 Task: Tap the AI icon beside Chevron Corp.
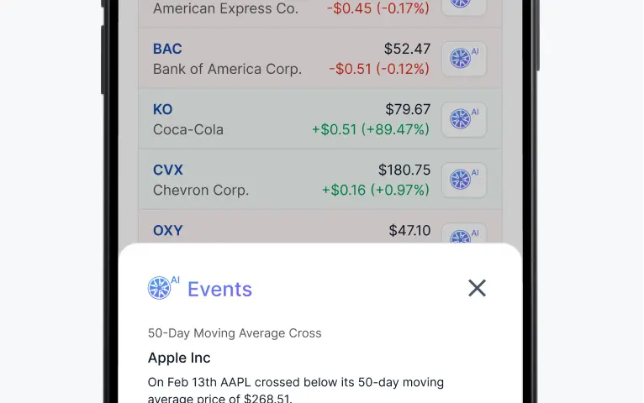click(464, 180)
